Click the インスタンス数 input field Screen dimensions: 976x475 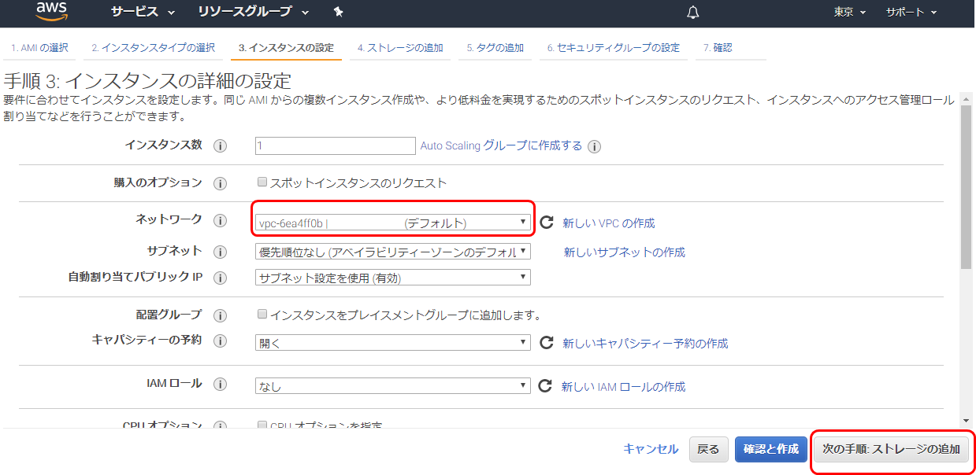click(335, 145)
